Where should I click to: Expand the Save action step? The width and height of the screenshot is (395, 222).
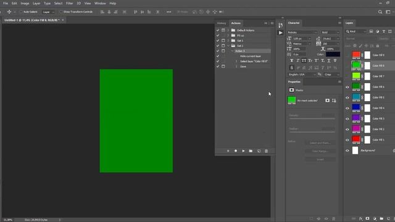[236, 67]
